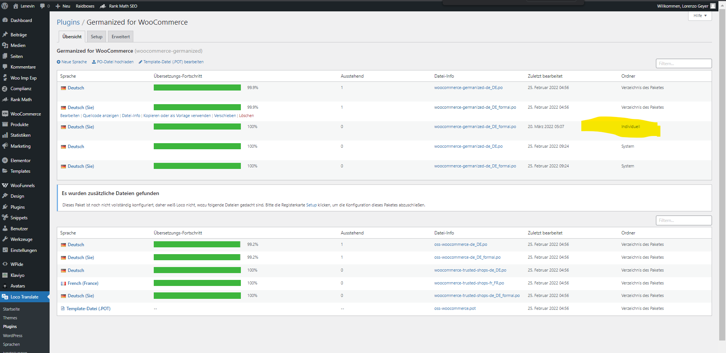Image resolution: width=726 pixels, height=353 pixels.
Task: Open woocommerce-germanized-de_DE.po file link in first row
Action: click(x=468, y=87)
